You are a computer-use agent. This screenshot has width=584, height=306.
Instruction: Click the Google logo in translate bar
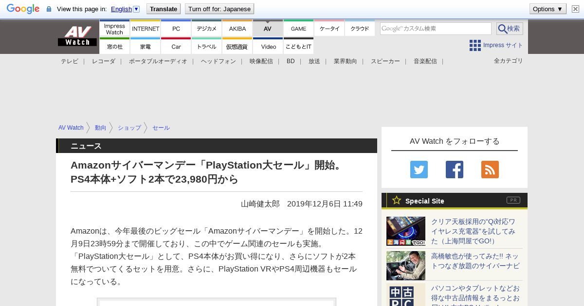[23, 9]
